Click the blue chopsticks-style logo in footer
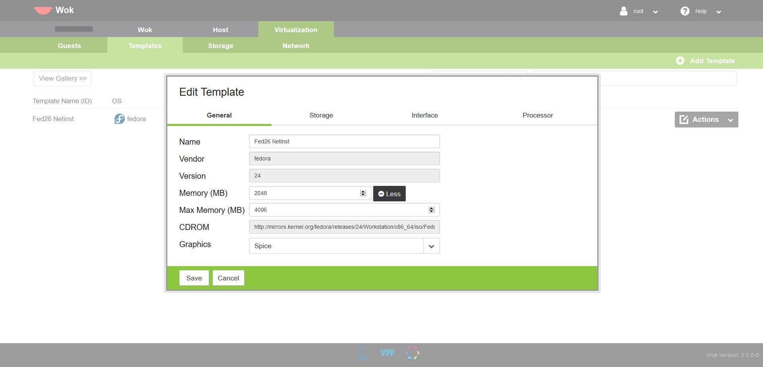 (362, 353)
